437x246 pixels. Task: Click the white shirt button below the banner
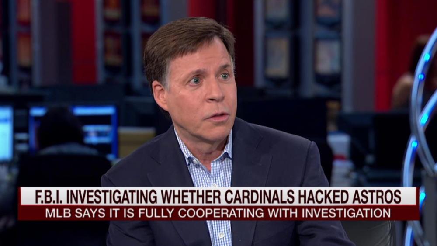[221, 236]
